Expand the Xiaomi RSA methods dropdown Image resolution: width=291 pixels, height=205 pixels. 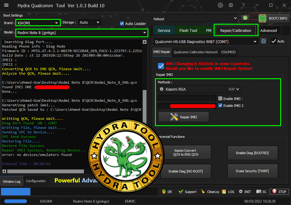point(237,89)
